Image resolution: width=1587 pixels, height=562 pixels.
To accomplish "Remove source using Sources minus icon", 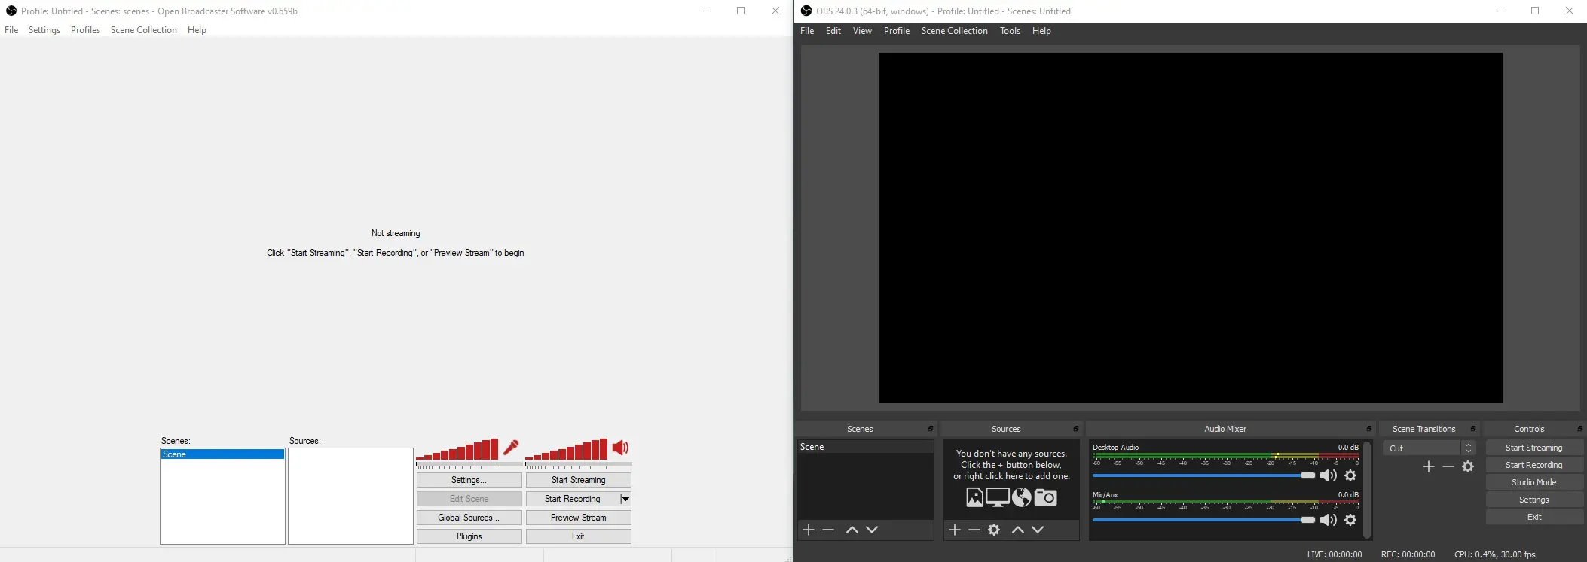I will coord(974,530).
